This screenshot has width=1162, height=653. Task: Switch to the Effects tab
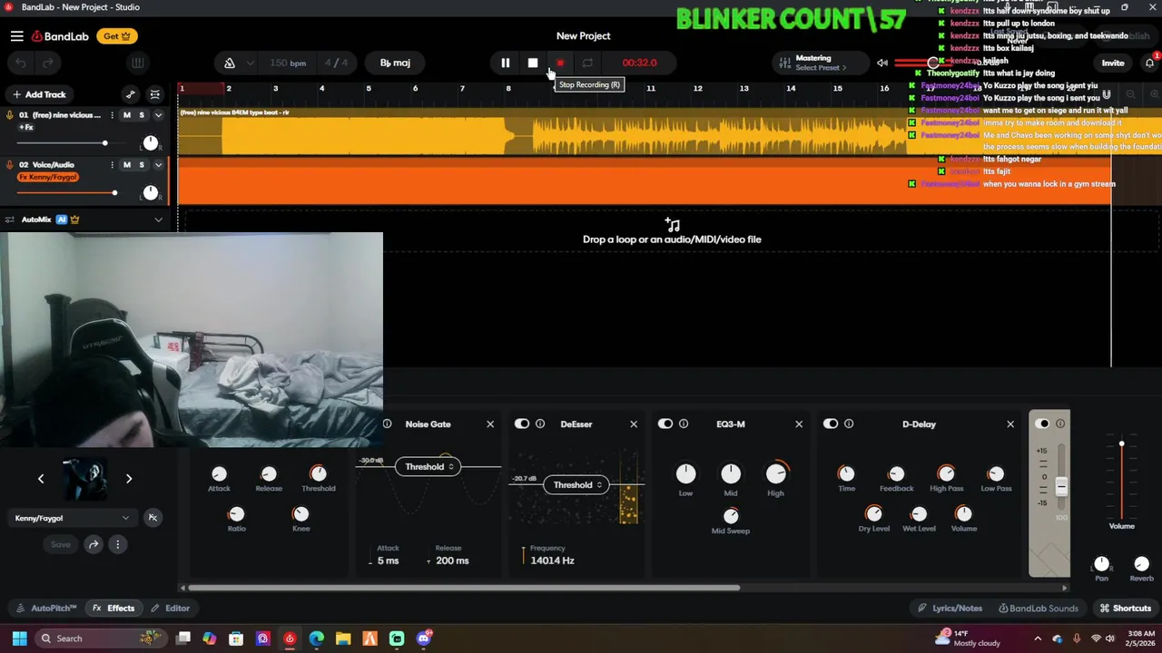[113, 609]
